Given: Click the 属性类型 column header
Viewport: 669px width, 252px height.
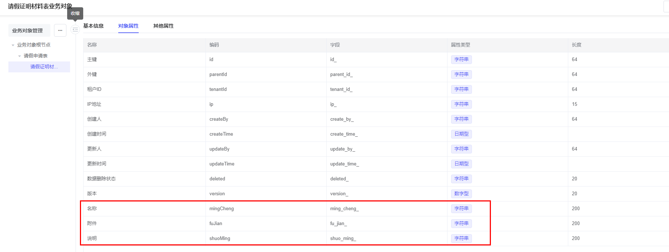Looking at the screenshot, I should coord(460,45).
